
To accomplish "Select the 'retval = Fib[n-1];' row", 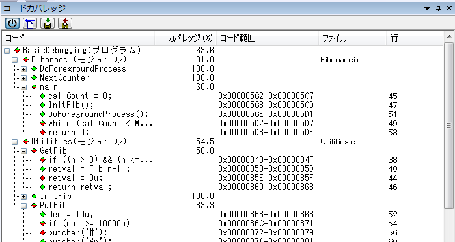I will (x=223, y=169).
